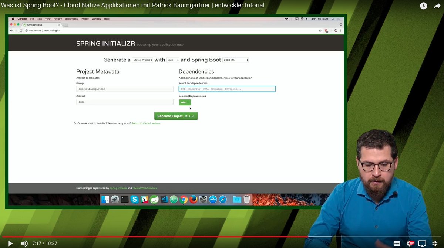Open Atom editor in the dock
Image resolution: width=444 pixels, height=248 pixels.
174,200
